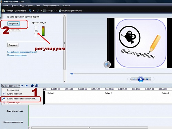Click the redo arrow icon

click(37, 11)
